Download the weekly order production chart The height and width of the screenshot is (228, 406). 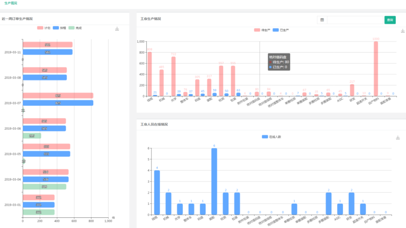click(117, 28)
